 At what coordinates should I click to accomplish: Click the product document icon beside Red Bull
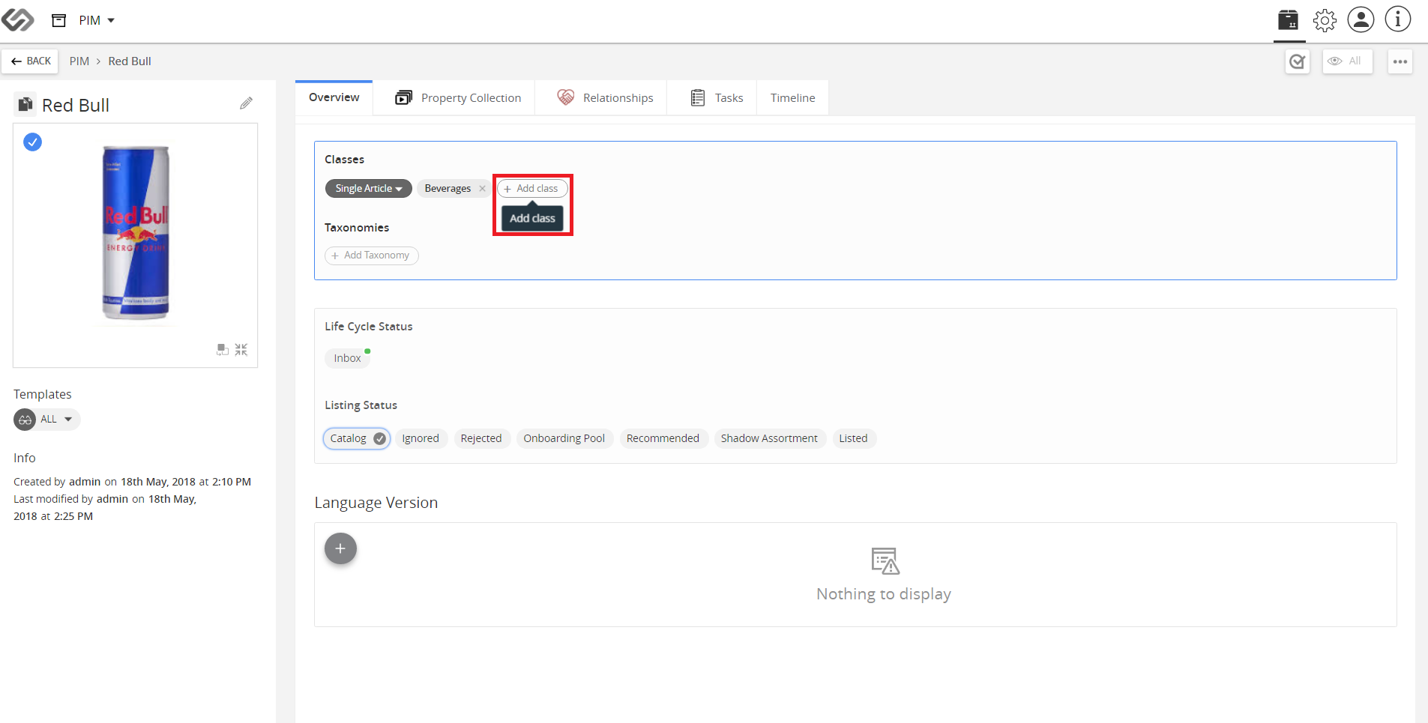[x=25, y=104]
